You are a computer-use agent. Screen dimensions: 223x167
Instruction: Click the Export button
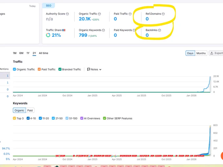tap(216, 53)
